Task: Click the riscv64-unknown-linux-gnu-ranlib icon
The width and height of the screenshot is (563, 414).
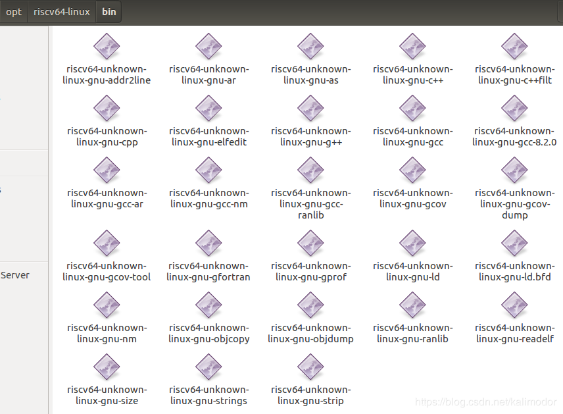Action: pos(412,305)
